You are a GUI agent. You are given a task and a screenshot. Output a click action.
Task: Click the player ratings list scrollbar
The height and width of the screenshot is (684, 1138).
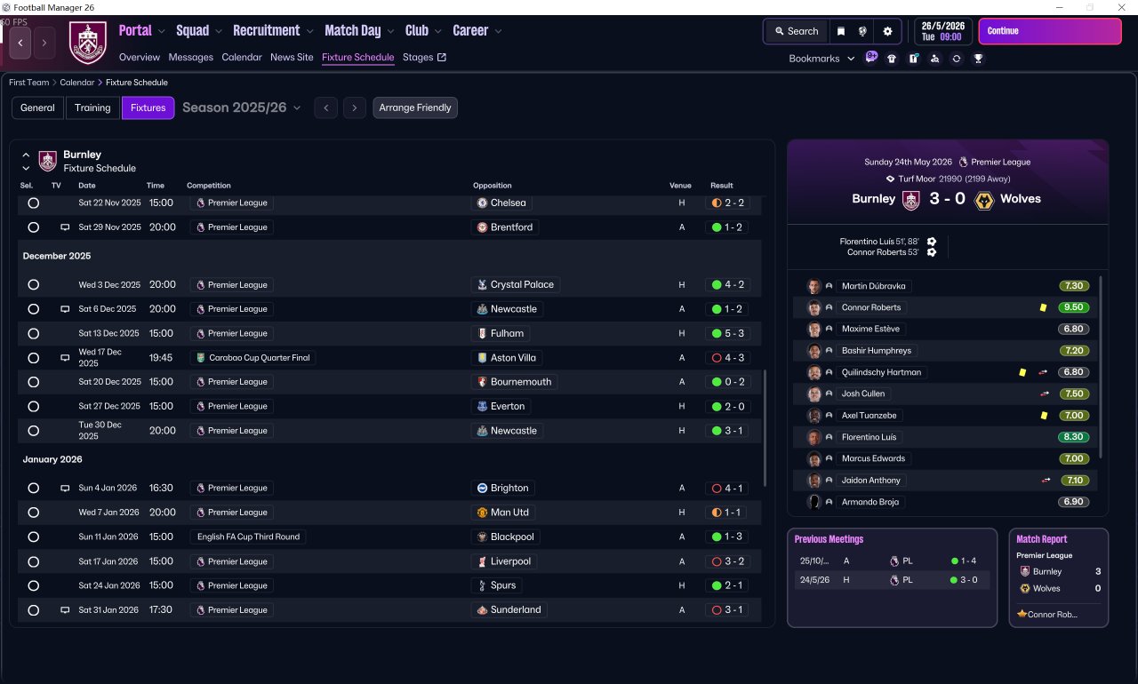pyautogui.click(x=1101, y=367)
